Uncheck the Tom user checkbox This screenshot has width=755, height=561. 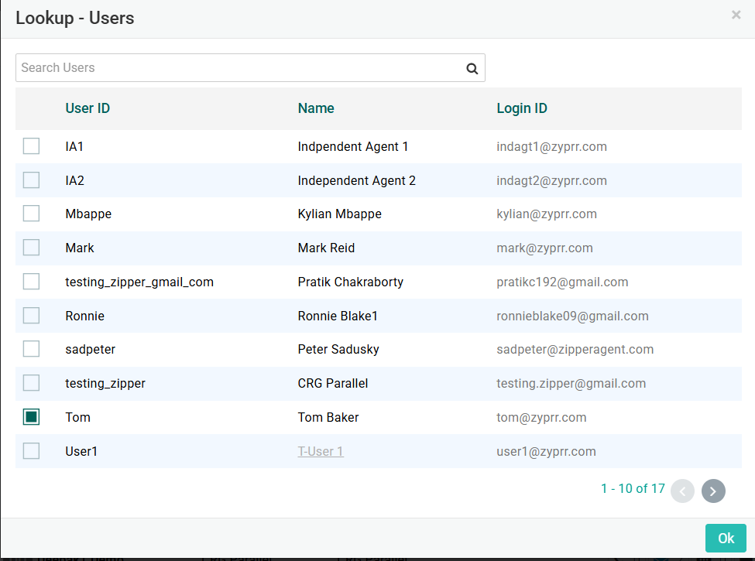point(31,417)
